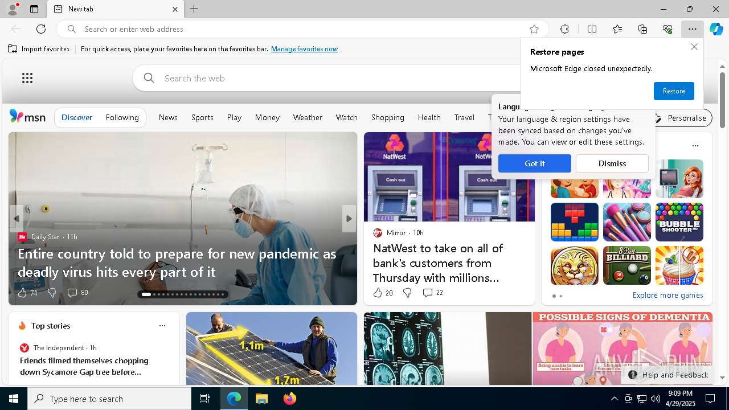This screenshot has height=410, width=729.
Task: Click Import favorites
Action: pyautogui.click(x=39, y=49)
